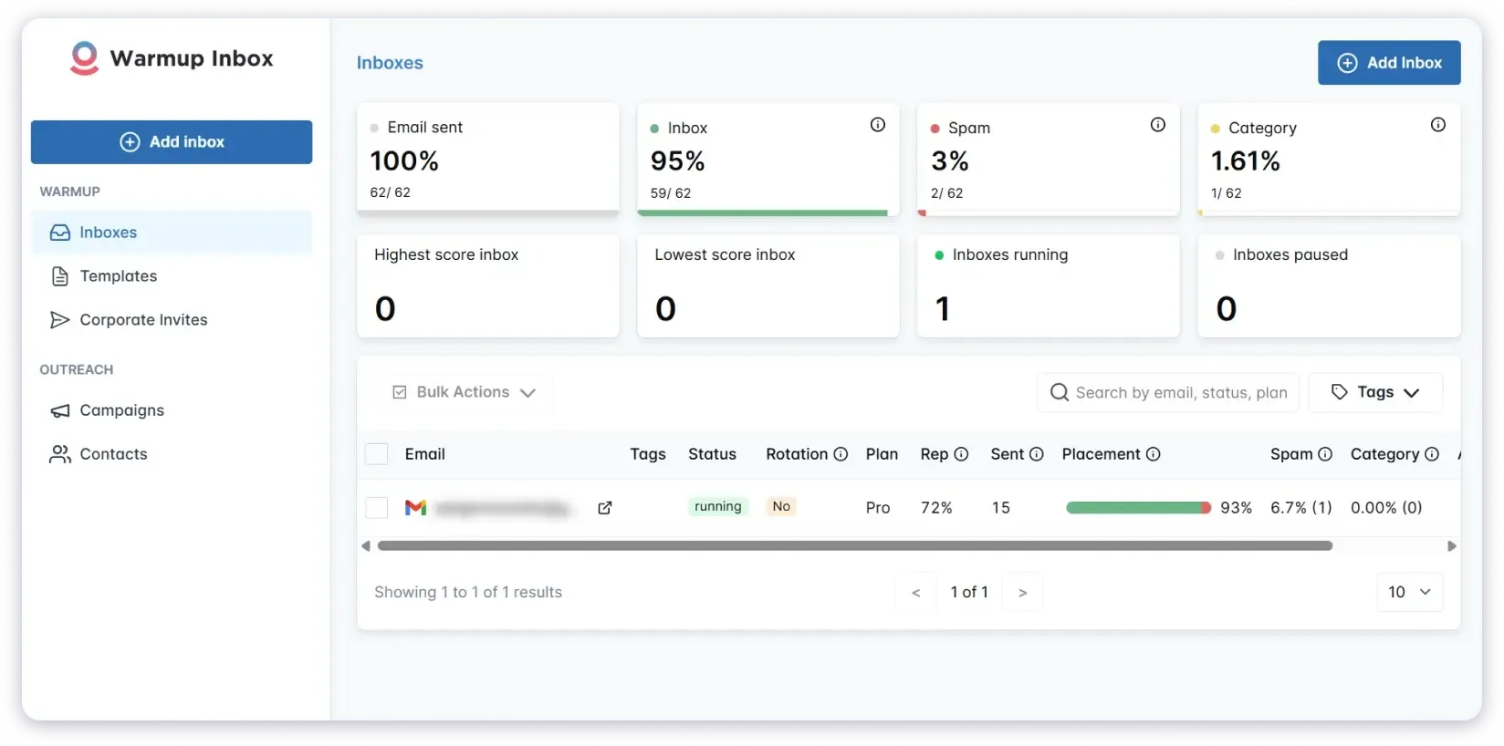Click the No rotation badge
This screenshot has width=1504, height=746.
pyautogui.click(x=781, y=507)
